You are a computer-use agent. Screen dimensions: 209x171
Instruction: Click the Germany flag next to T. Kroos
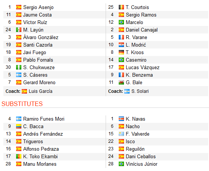click(x=121, y=52)
